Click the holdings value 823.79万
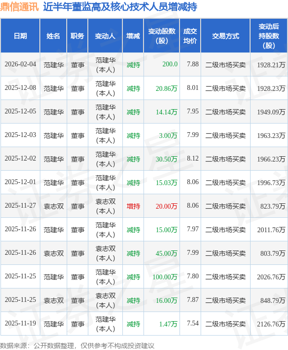Viewport: 288px width, 350px height. (x=273, y=206)
